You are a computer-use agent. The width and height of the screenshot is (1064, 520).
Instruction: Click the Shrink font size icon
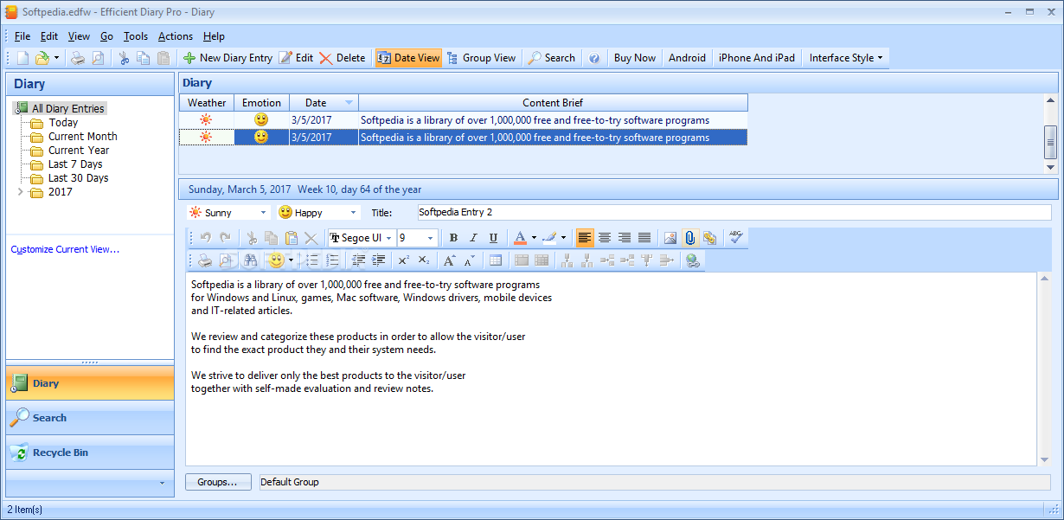[469, 260]
